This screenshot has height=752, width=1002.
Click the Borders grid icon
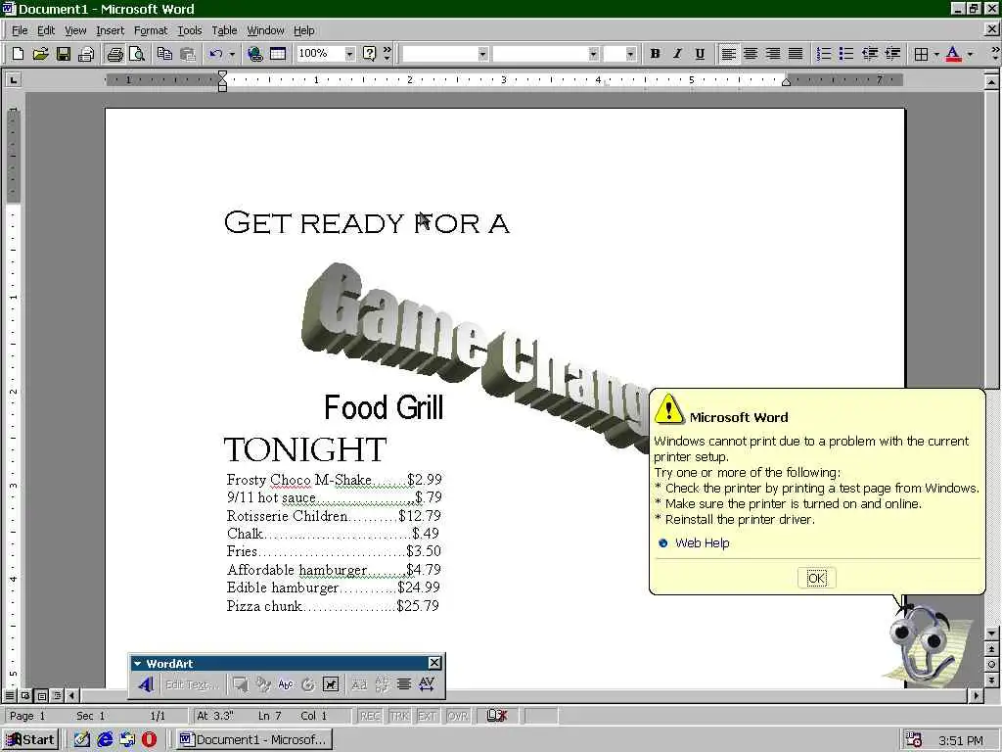pyautogui.click(x=921, y=54)
